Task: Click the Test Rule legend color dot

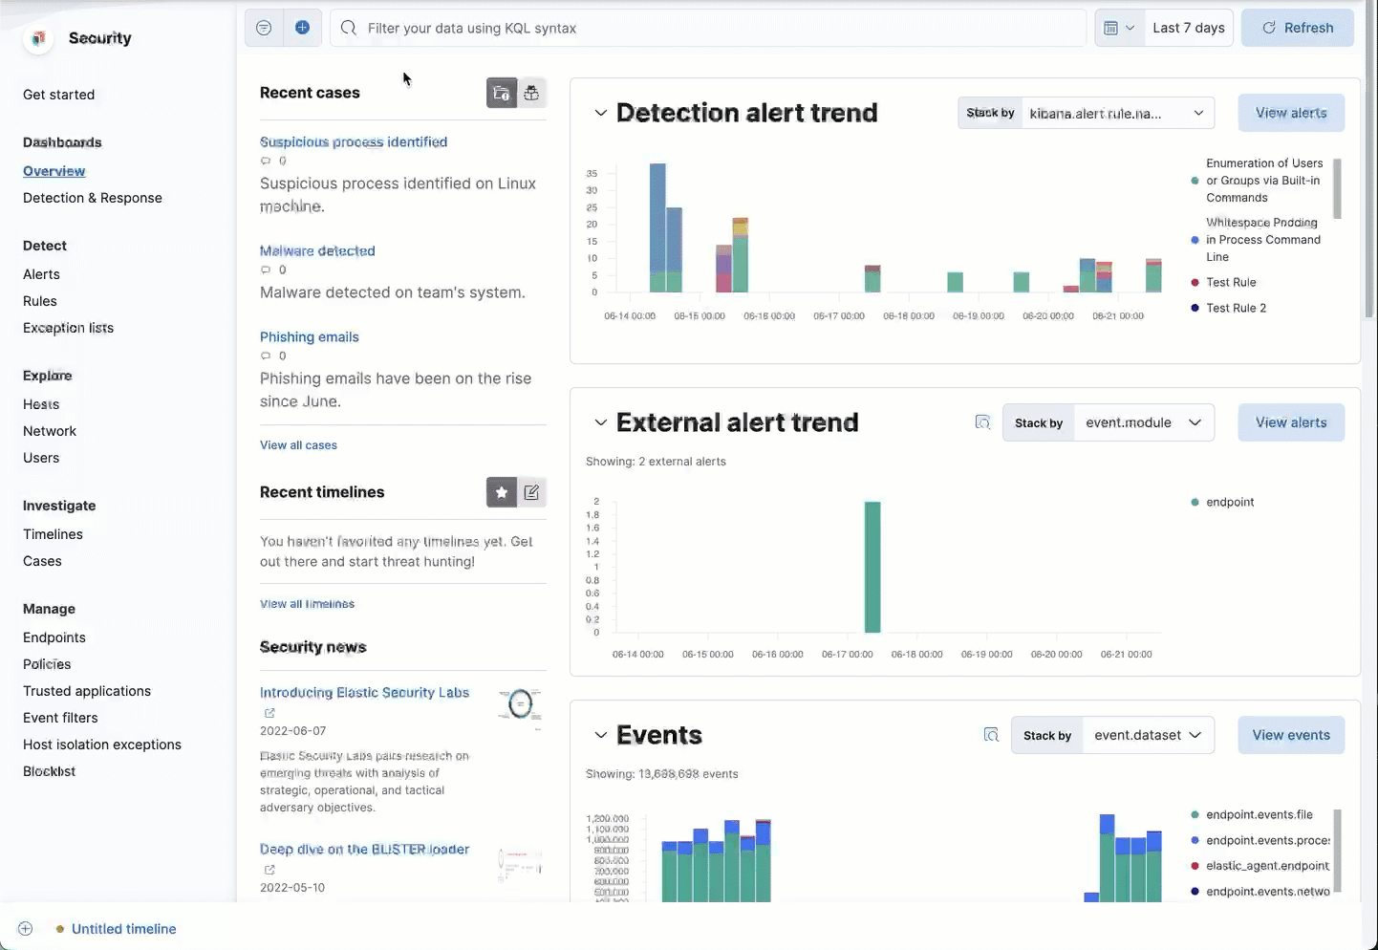Action: 1195,283
